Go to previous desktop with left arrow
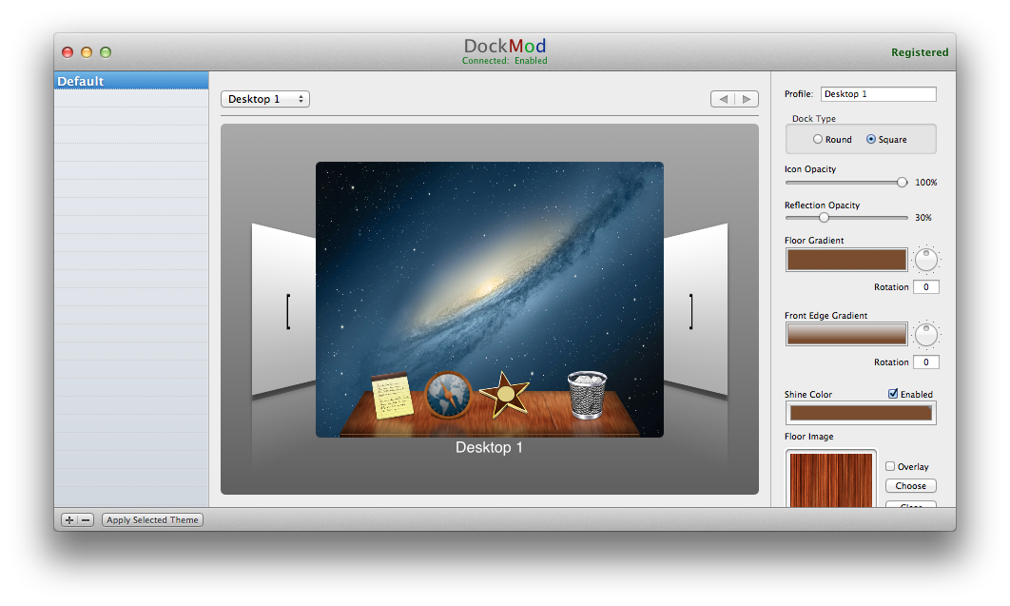Image resolution: width=1010 pixels, height=606 pixels. (x=723, y=99)
